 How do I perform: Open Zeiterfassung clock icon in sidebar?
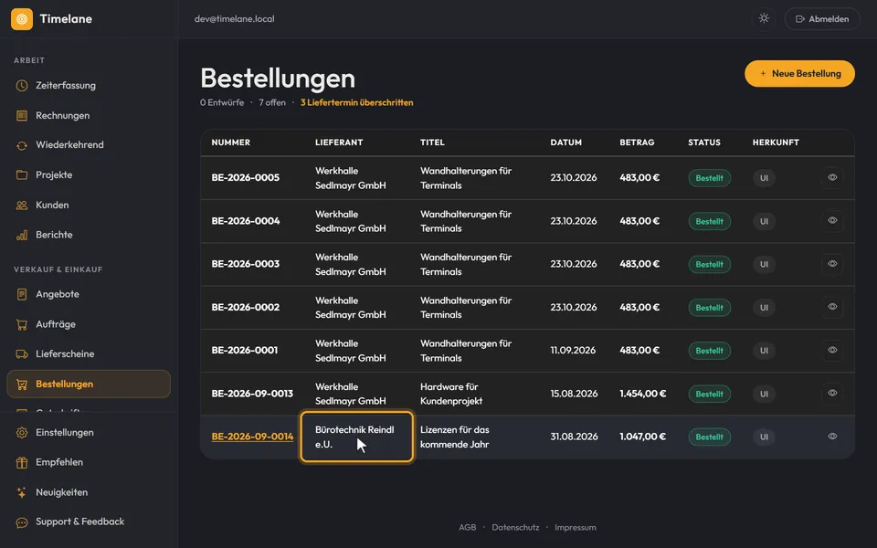pos(22,86)
